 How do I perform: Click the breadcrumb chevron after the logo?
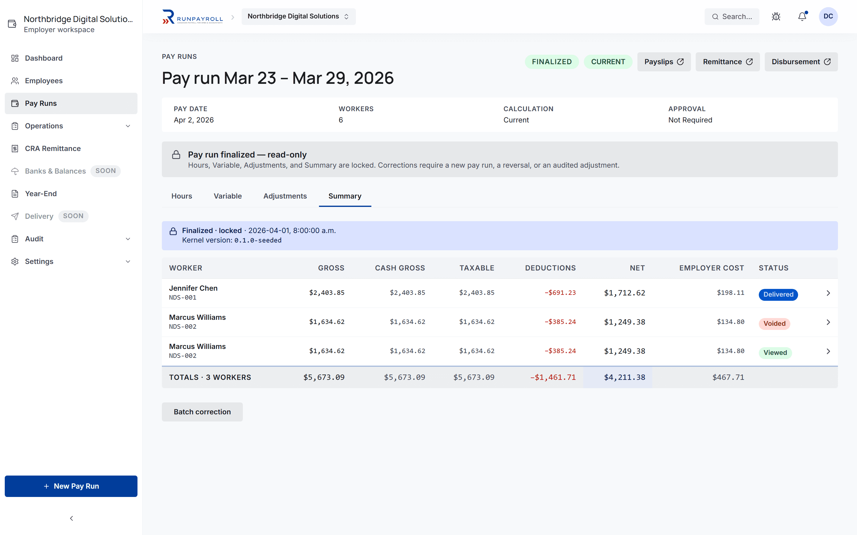click(x=233, y=17)
